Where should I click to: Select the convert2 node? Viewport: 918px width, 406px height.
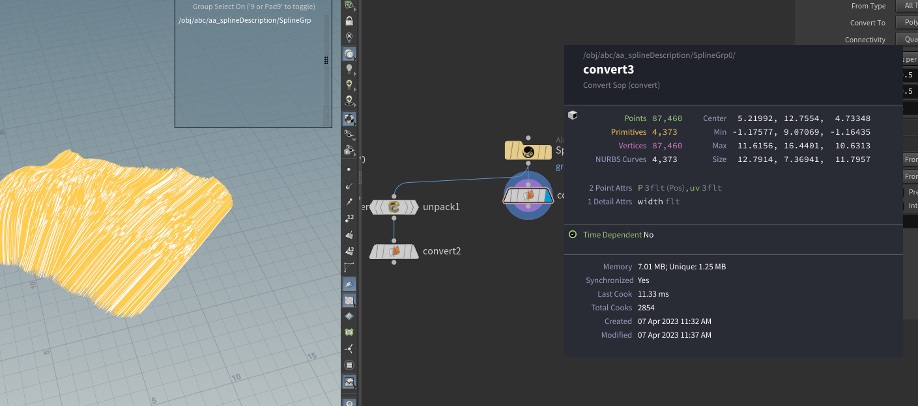click(x=394, y=251)
